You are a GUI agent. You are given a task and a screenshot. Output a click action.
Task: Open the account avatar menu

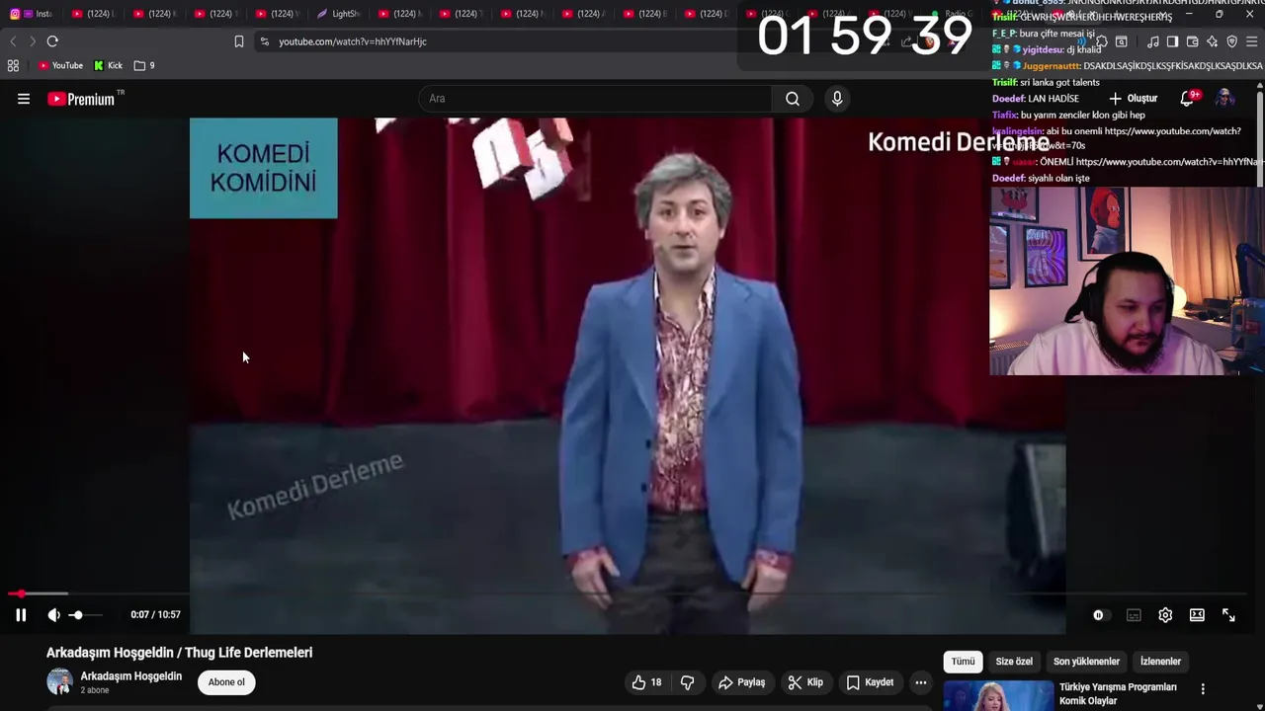(1224, 99)
